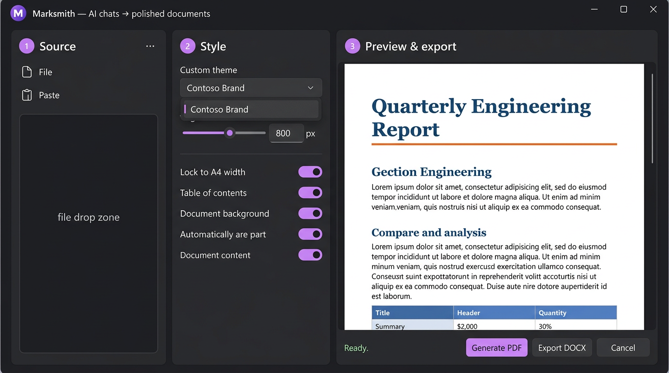Click the Custom theme dropdown chevron

point(311,88)
